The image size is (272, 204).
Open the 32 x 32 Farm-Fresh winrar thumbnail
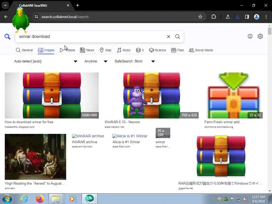(x=233, y=95)
